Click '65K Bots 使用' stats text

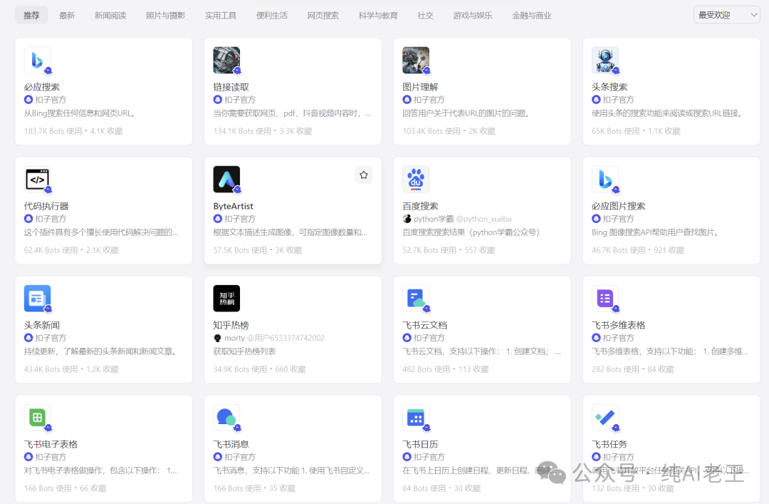coord(615,131)
